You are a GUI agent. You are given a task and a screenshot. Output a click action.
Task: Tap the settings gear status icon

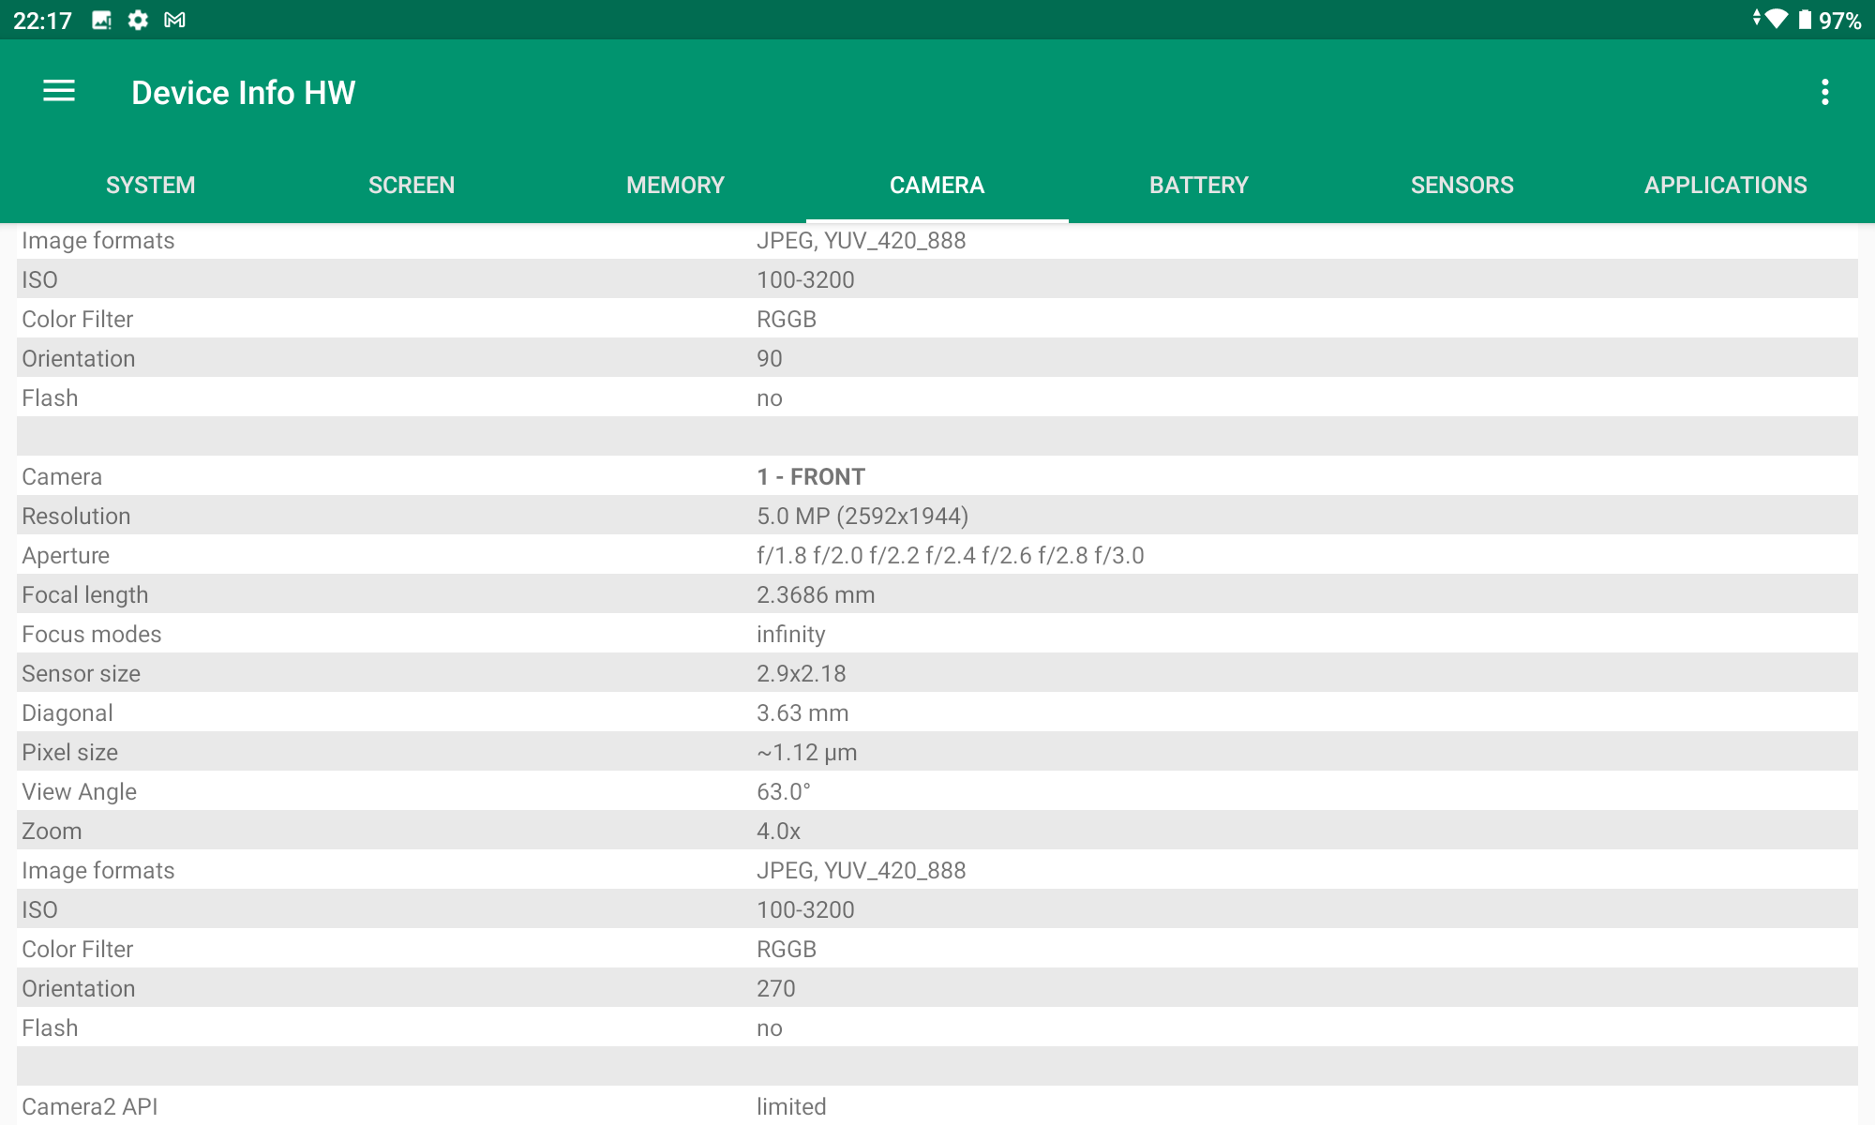(x=138, y=20)
